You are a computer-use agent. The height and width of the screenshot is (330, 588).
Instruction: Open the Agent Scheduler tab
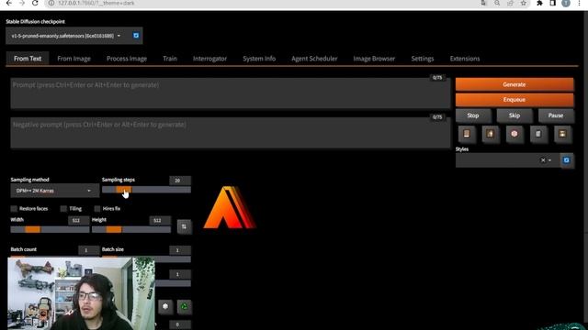coord(314,59)
